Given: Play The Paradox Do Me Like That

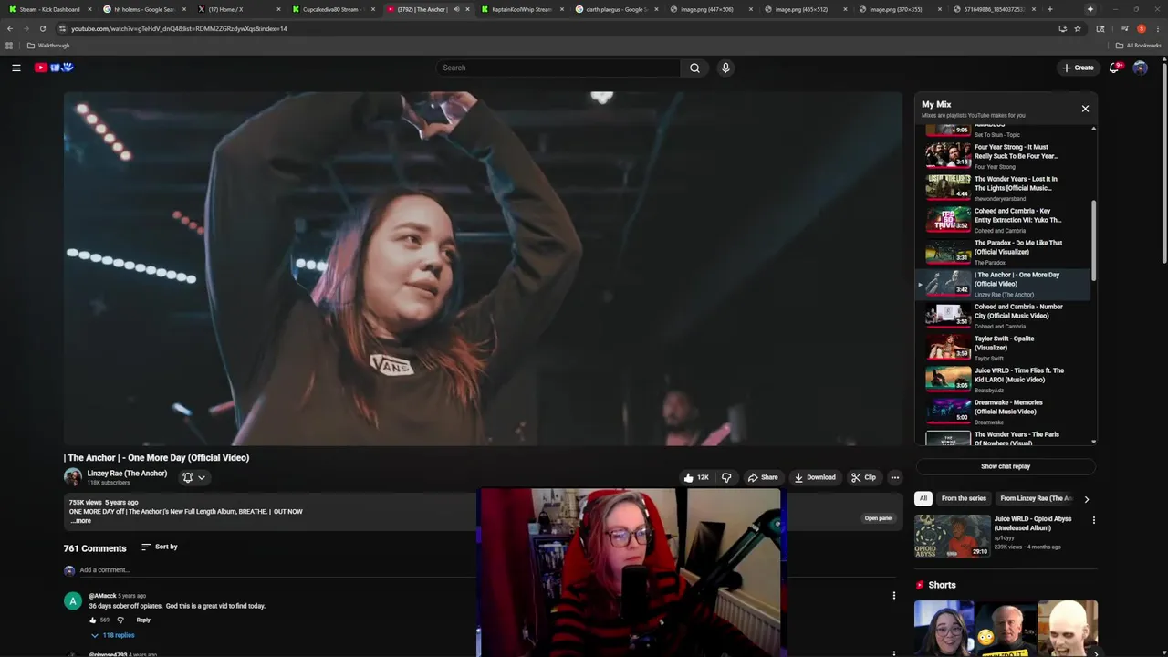Looking at the screenshot, I should point(1002,252).
